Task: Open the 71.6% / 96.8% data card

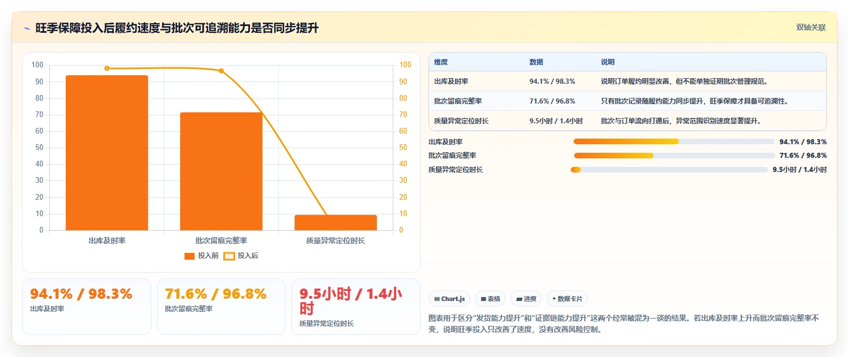Action: [221, 307]
